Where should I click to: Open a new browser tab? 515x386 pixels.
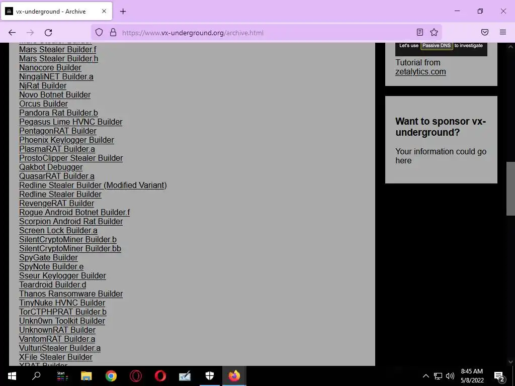click(x=123, y=12)
